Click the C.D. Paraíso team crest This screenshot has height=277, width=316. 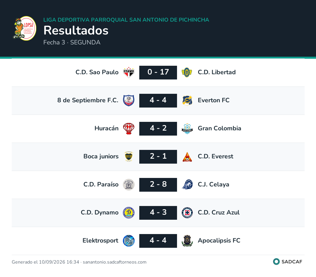tap(129, 185)
